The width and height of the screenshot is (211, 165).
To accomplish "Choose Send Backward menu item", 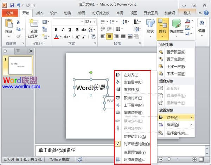I will pyautogui.click(x=176, y=74).
